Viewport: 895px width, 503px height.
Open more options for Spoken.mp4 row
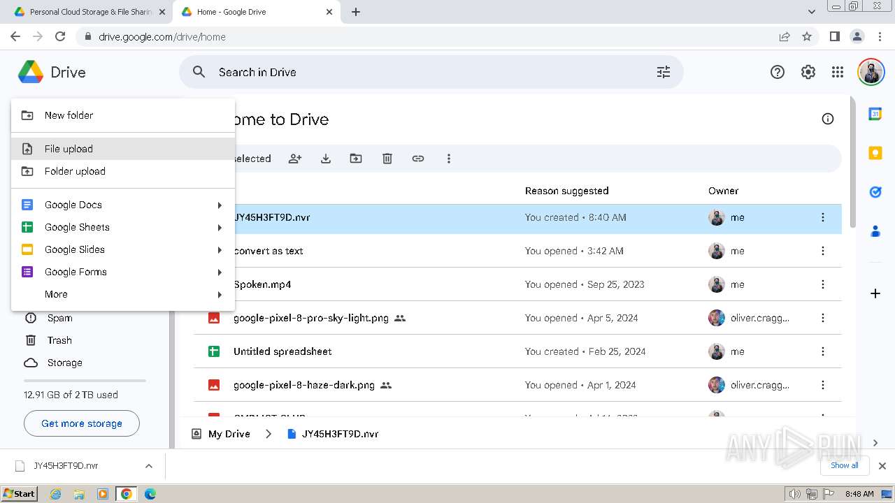click(823, 284)
